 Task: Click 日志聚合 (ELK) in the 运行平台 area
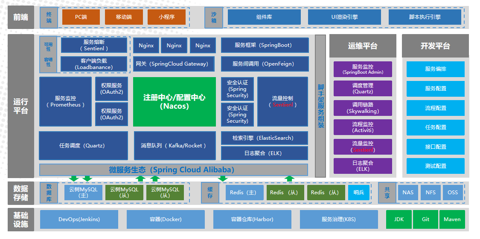tap(265, 153)
